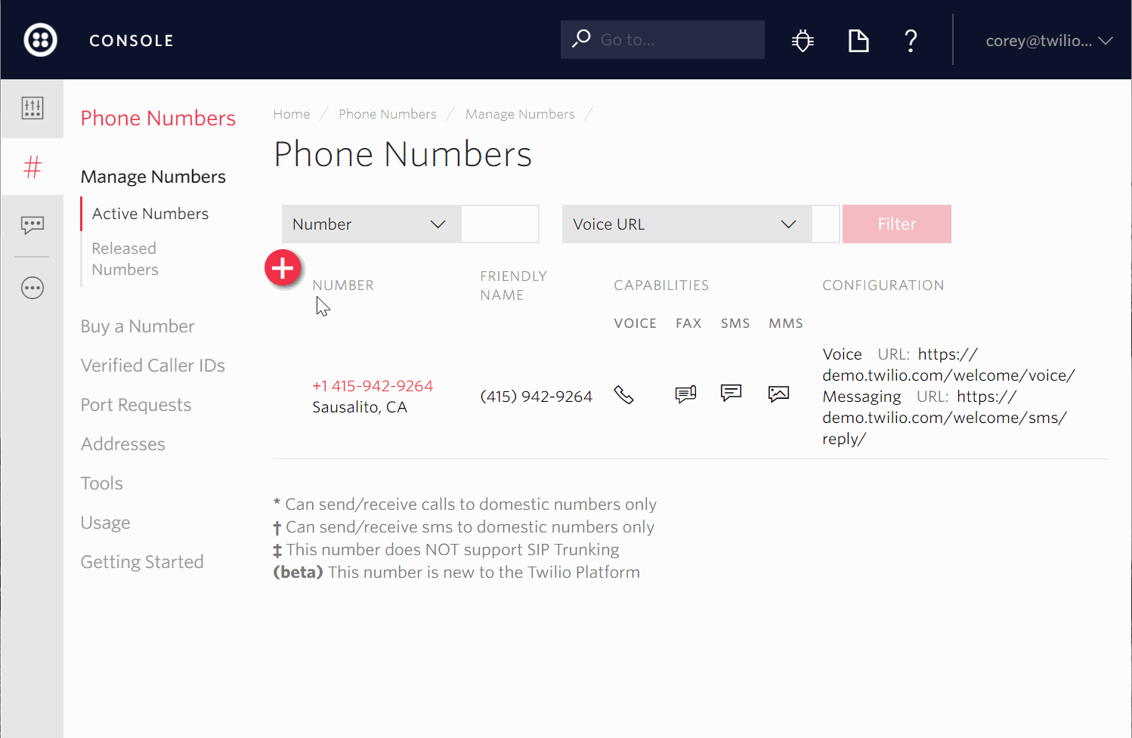Click the Filter button
The image size is (1132, 738).
coord(897,224)
